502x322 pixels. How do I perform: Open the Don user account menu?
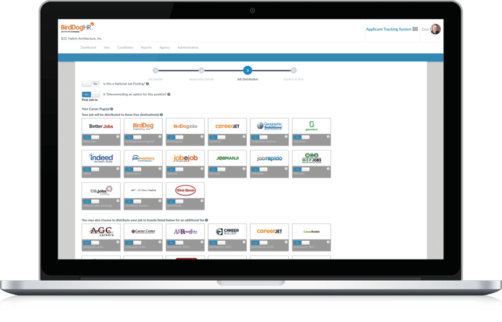tap(431, 29)
